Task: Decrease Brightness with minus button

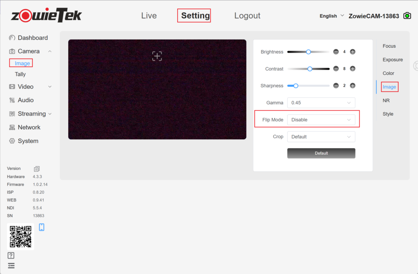Action: click(x=336, y=52)
